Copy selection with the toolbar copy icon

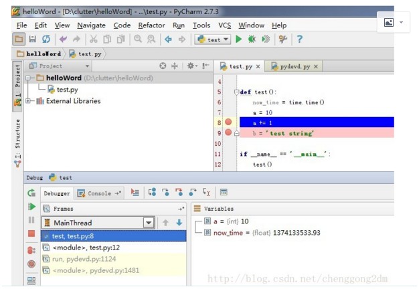point(107,39)
